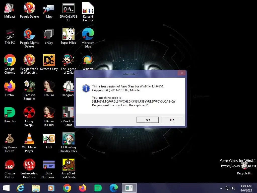257x193 pixels.
Task: Launch Firefox from the taskbar
Action: tap(82, 188)
